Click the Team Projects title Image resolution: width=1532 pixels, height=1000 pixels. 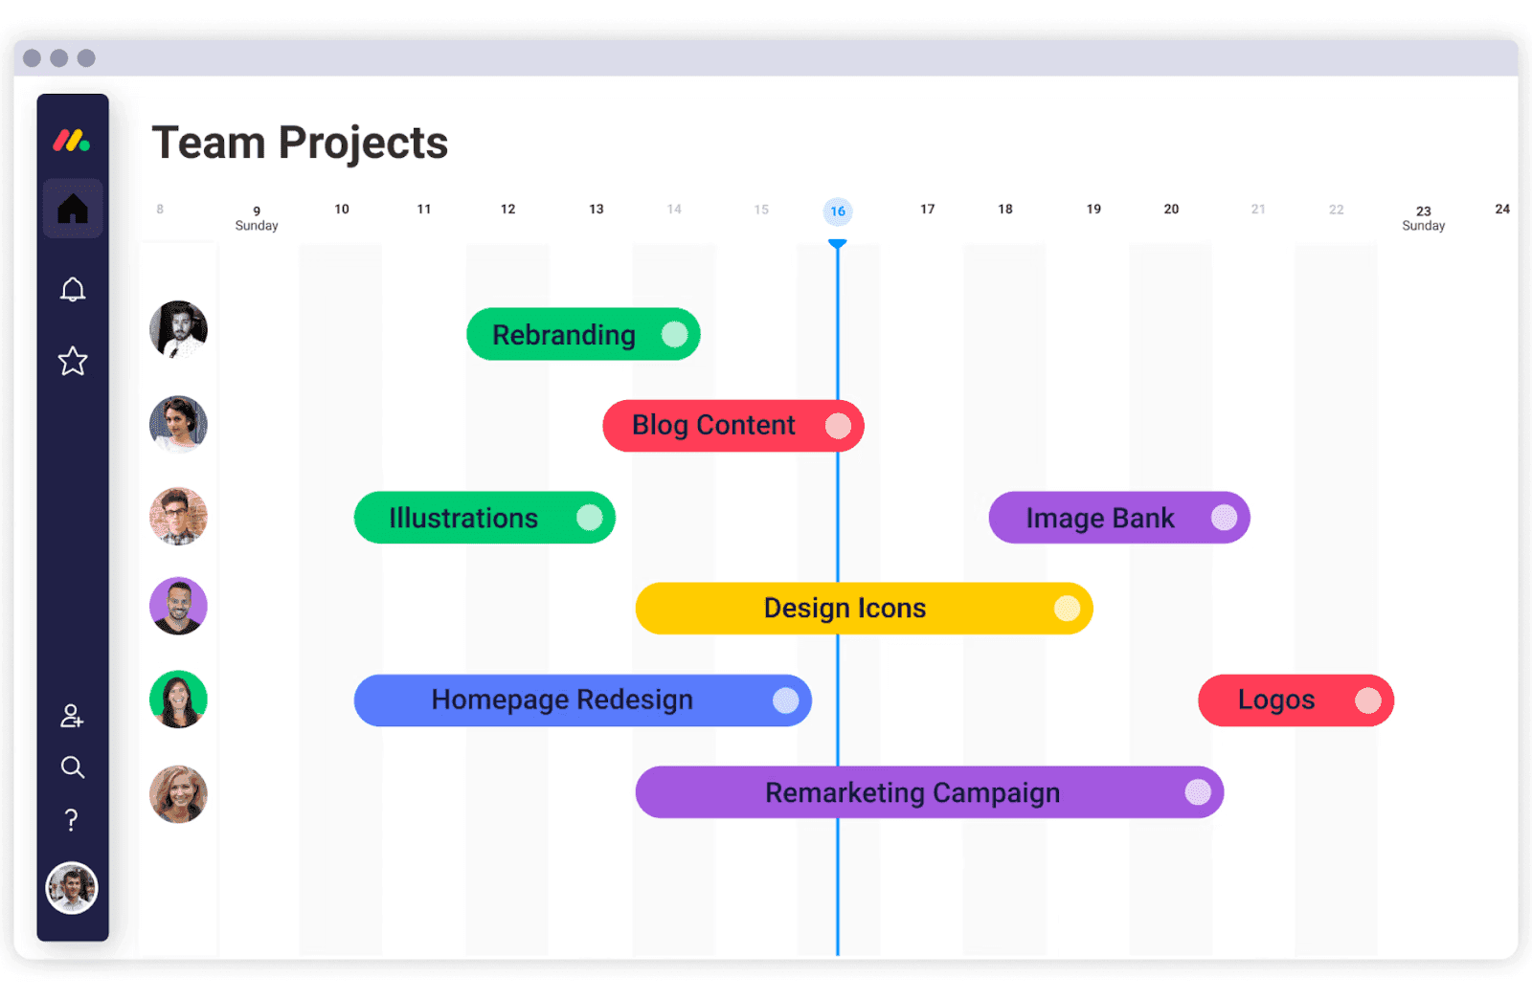coord(300,142)
